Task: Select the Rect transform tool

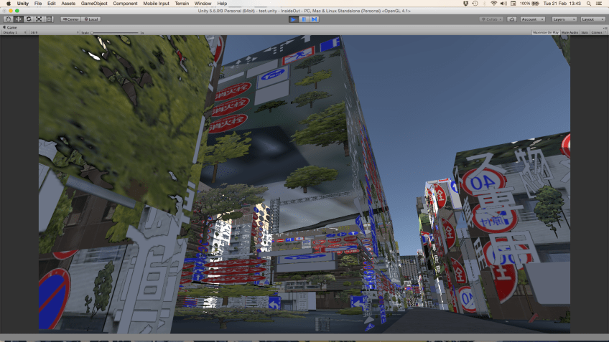Action: [x=49, y=19]
